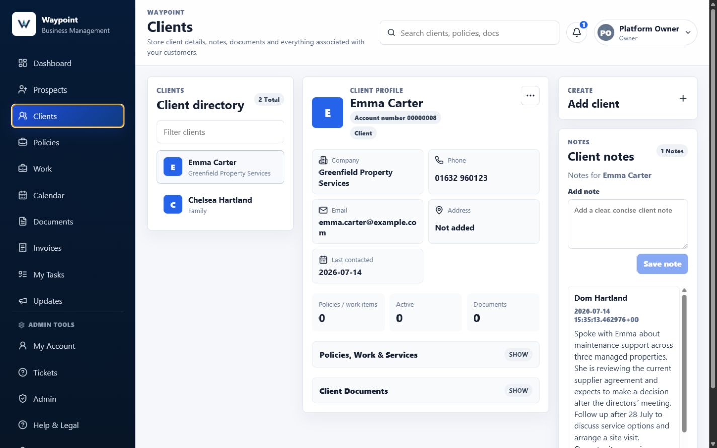This screenshot has height=448, width=717.
Task: Click the Help & Legal icon
Action: (x=23, y=425)
